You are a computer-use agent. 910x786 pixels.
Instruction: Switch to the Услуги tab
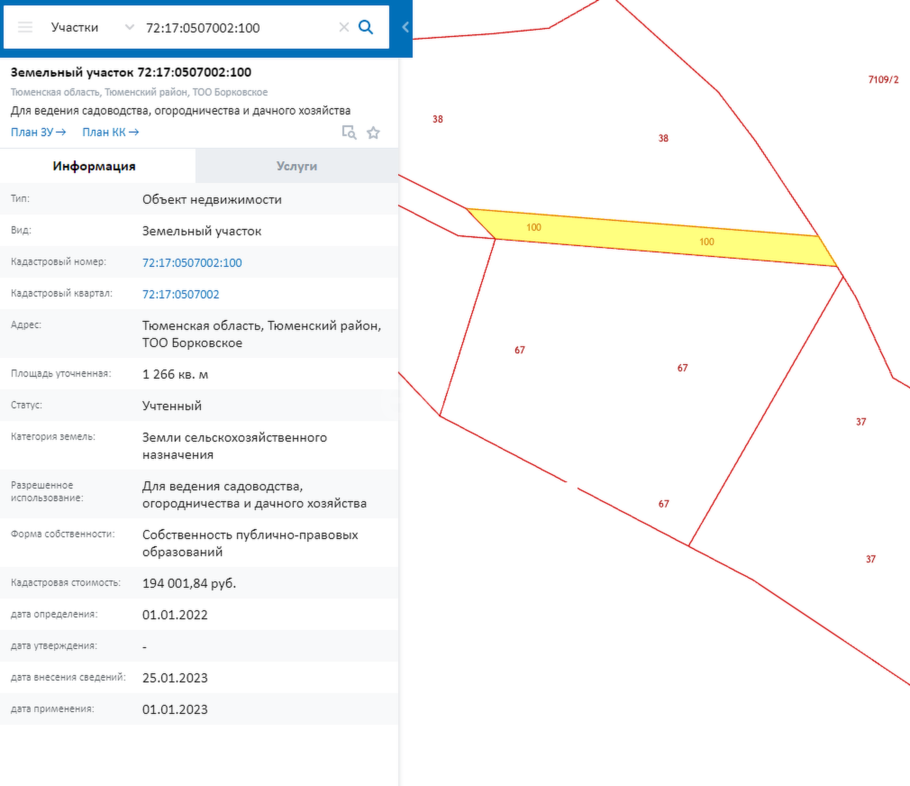click(x=297, y=166)
